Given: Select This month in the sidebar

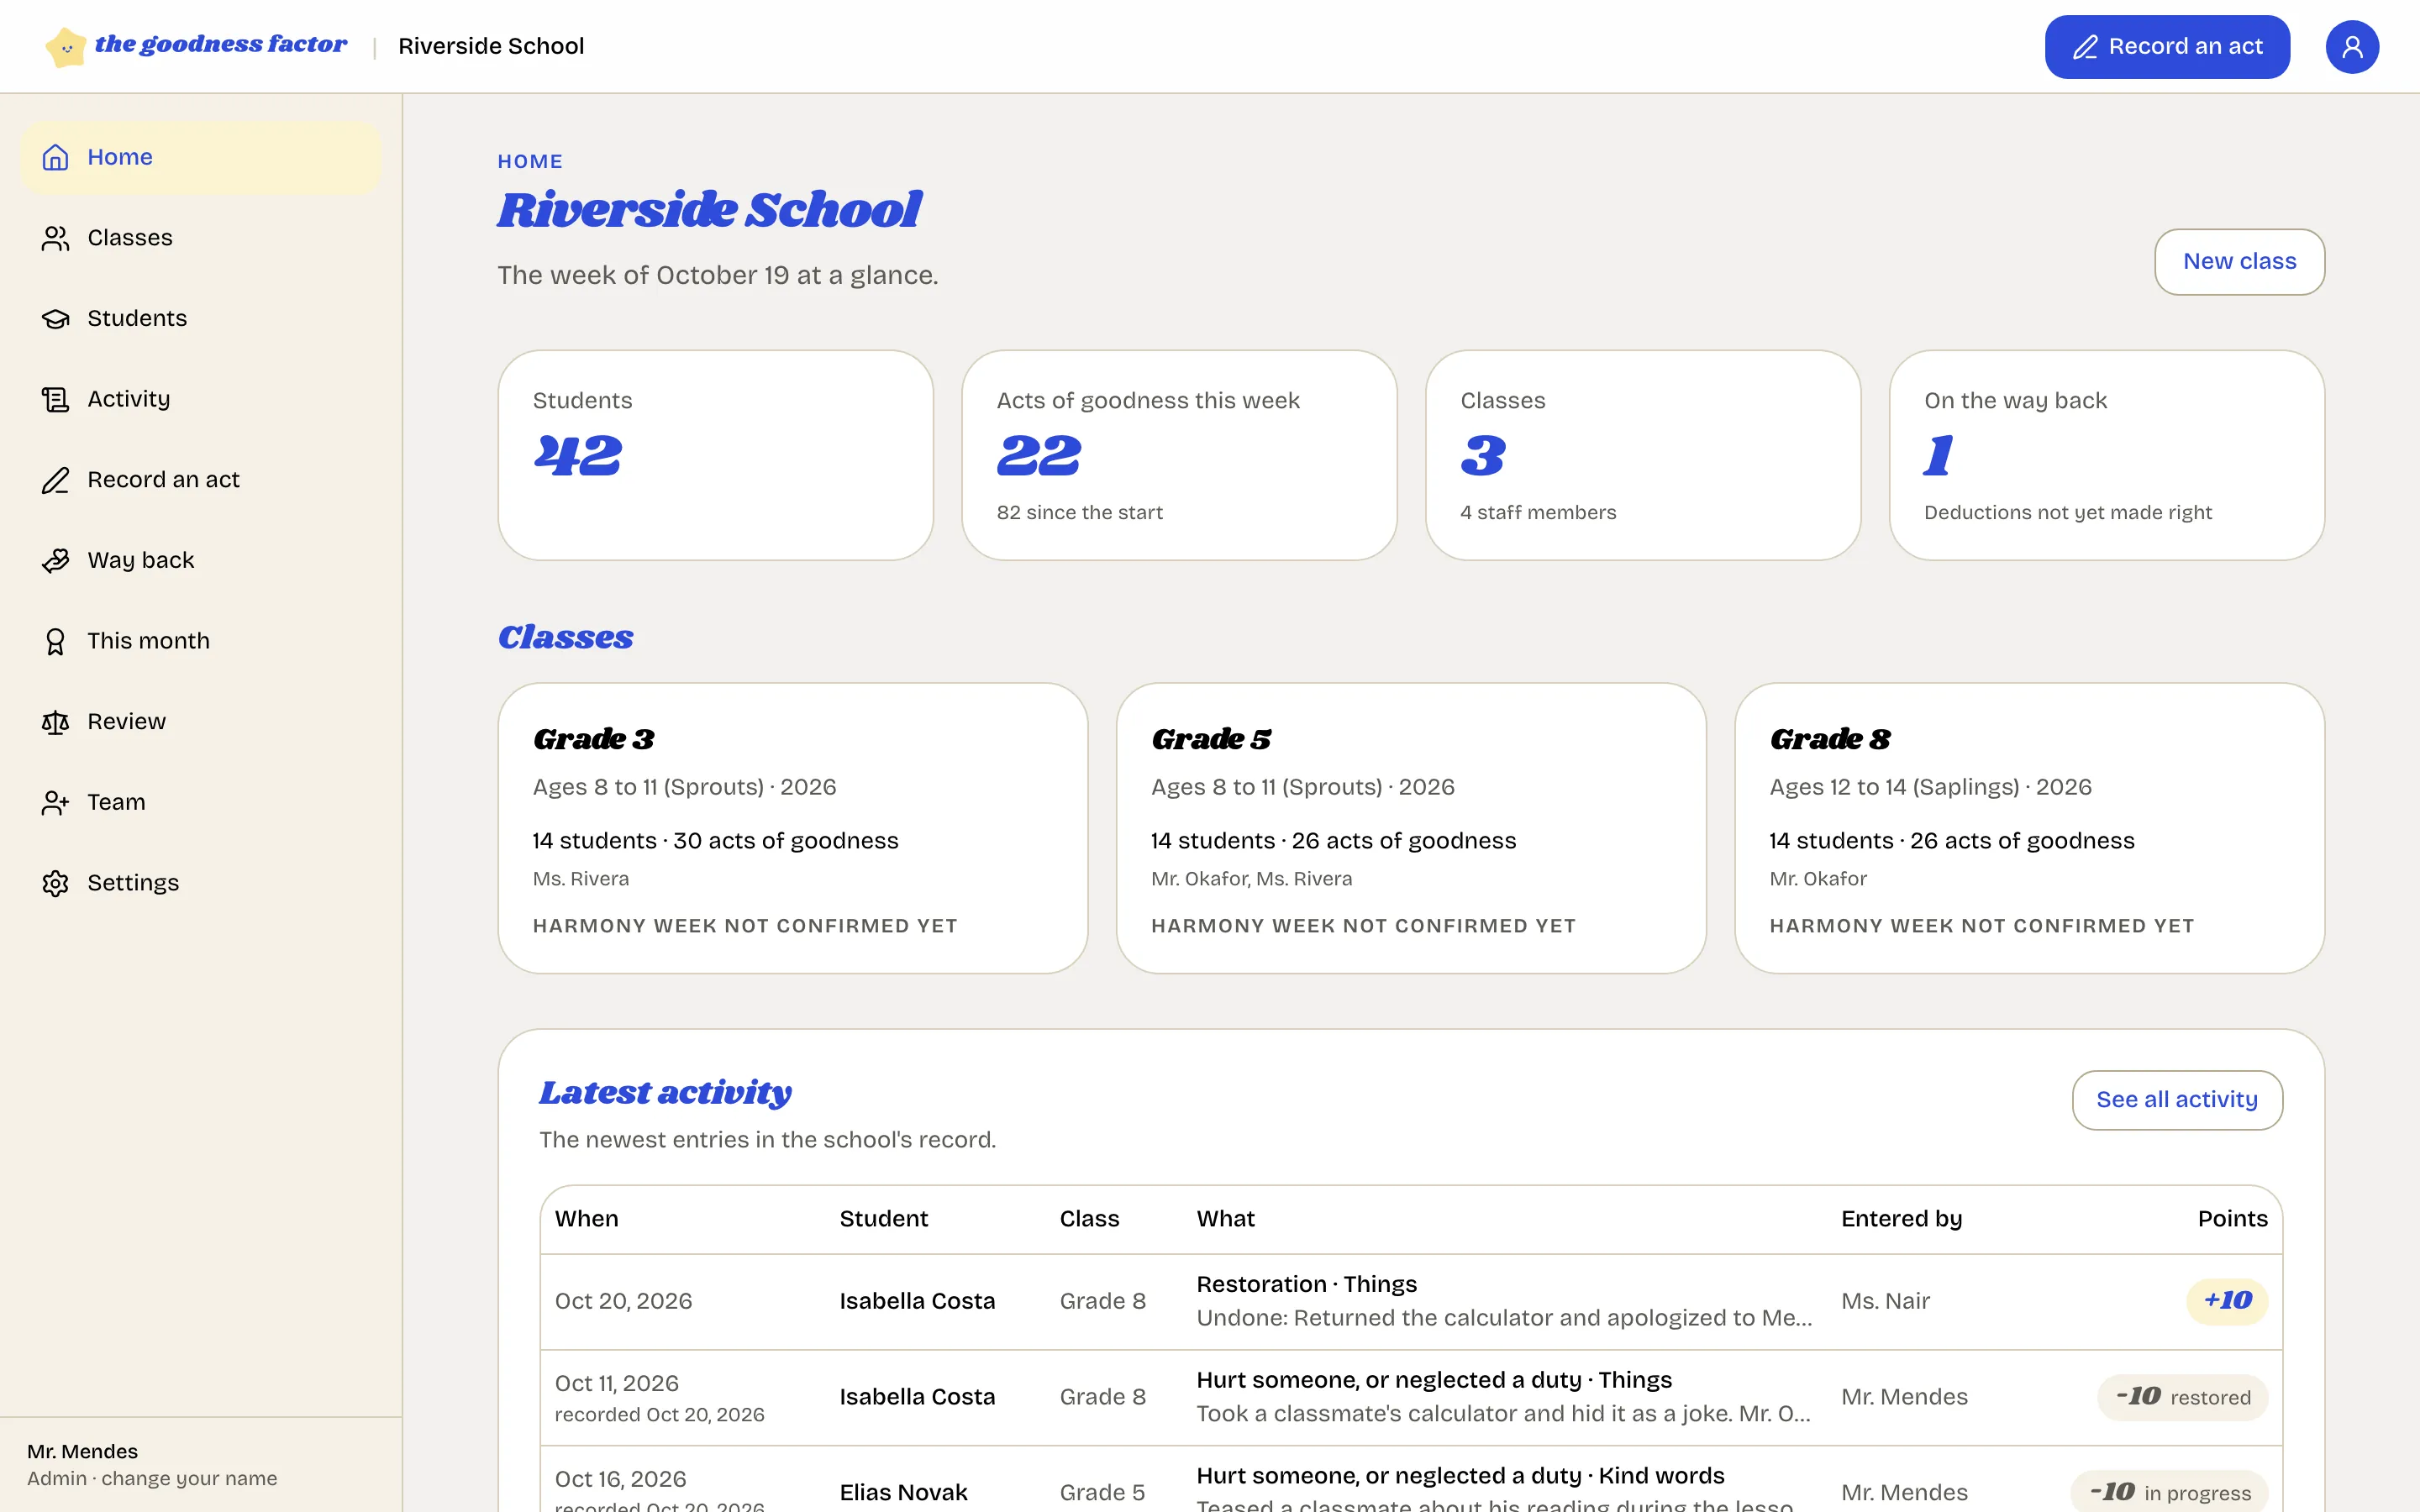Looking at the screenshot, I should coord(200,641).
